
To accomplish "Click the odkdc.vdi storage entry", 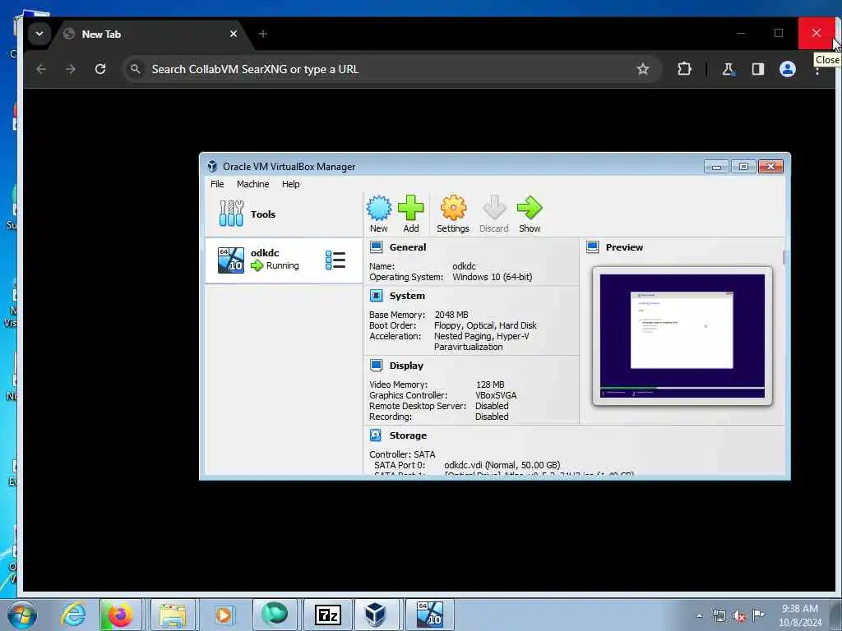I will point(502,465).
